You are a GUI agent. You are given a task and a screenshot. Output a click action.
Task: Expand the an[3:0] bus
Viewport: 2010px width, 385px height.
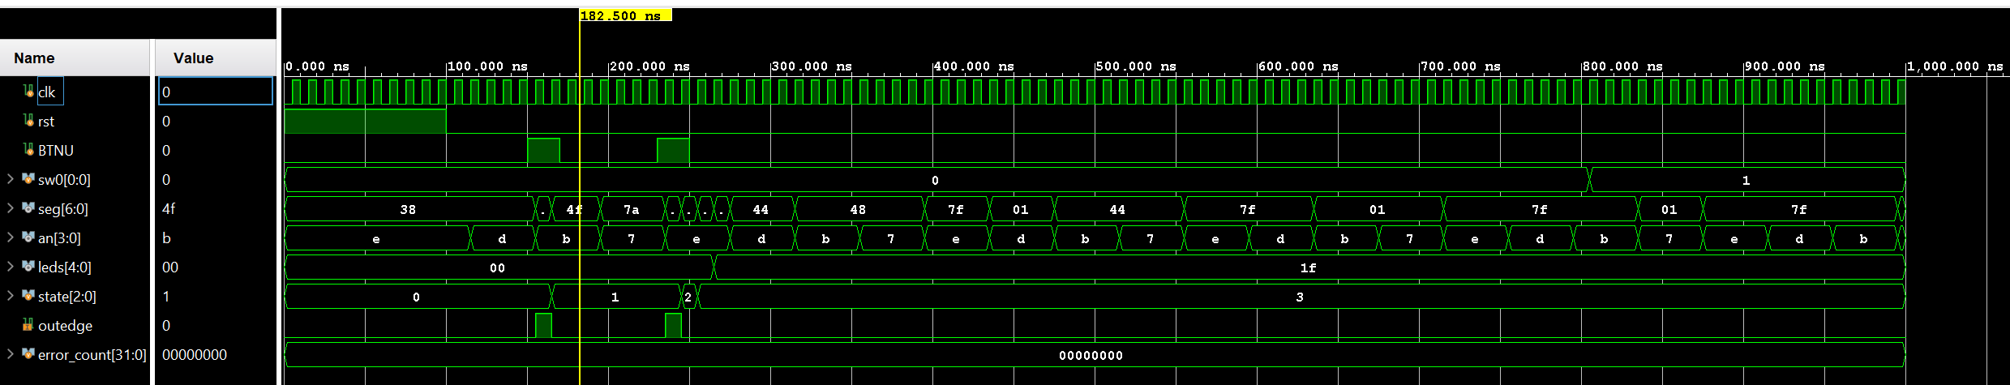(x=11, y=237)
